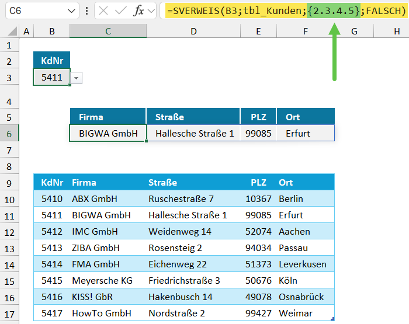This screenshot has width=409, height=324.
Task: Click the Cancel (X) icon in formula bar
Action: tap(103, 11)
